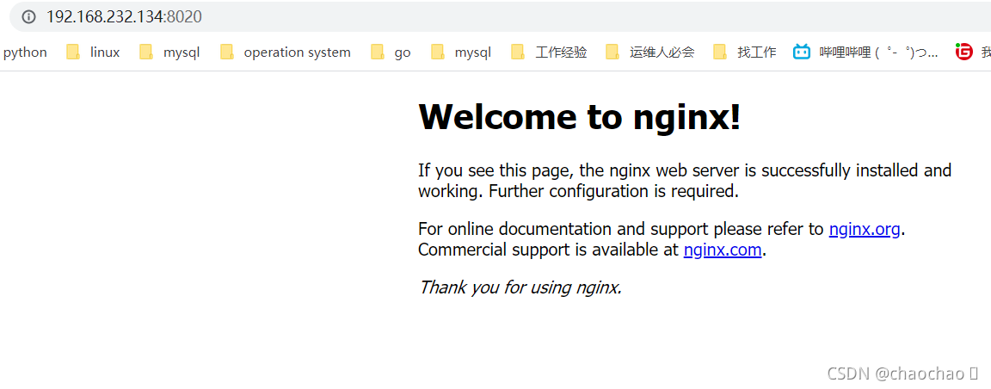Open the 哔哩哔哩 bookmark
Screen dimensions: 991x389
tap(866, 52)
